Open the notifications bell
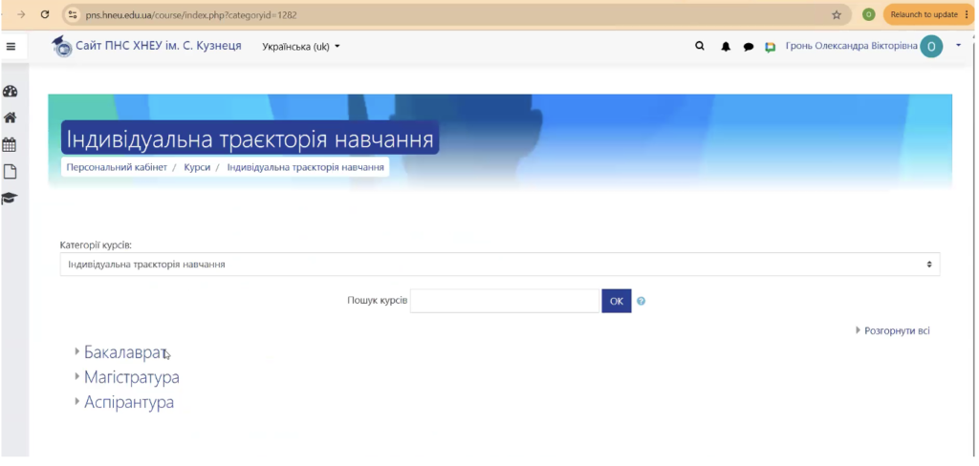The width and height of the screenshot is (979, 466). tap(726, 47)
